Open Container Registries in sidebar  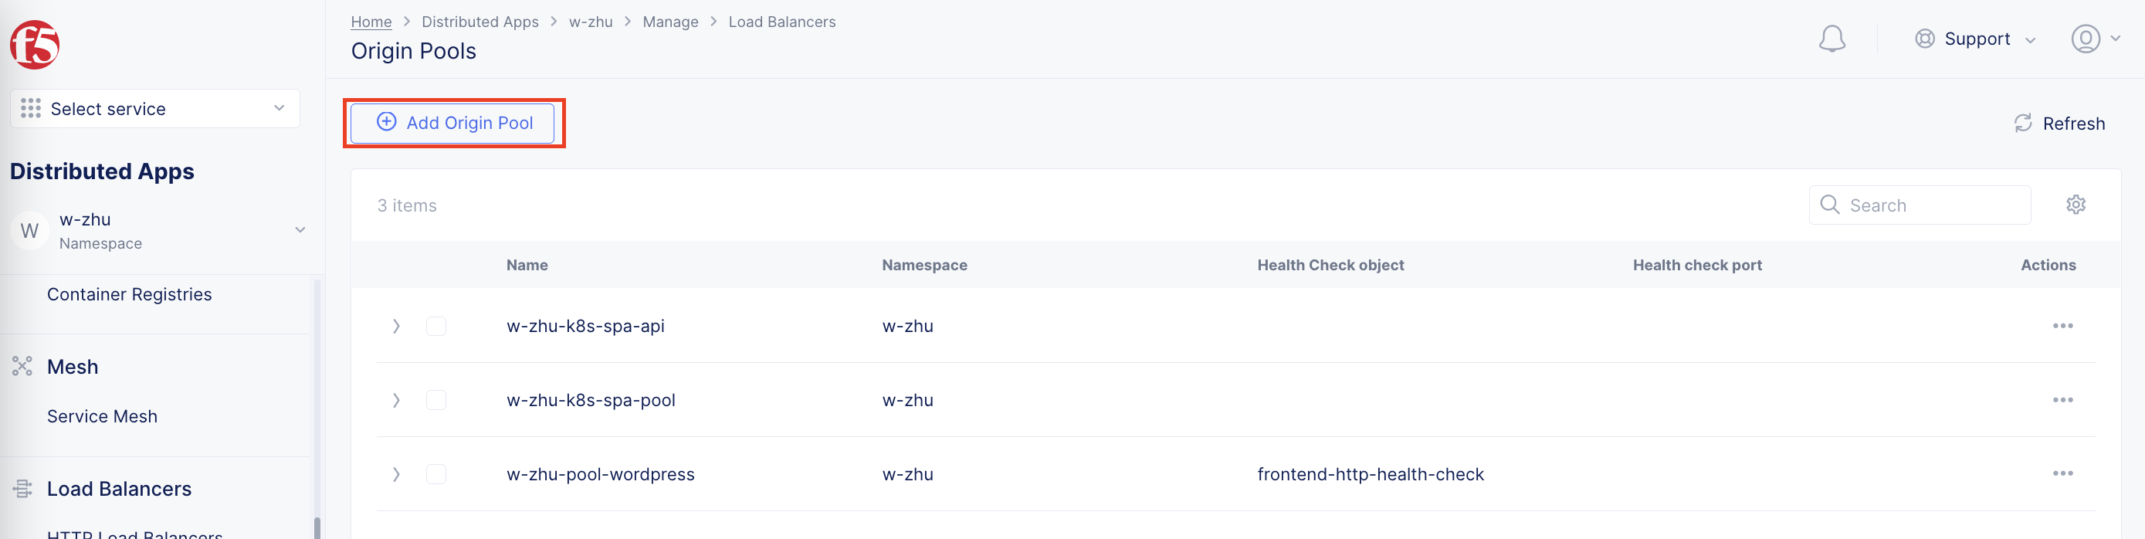129,294
